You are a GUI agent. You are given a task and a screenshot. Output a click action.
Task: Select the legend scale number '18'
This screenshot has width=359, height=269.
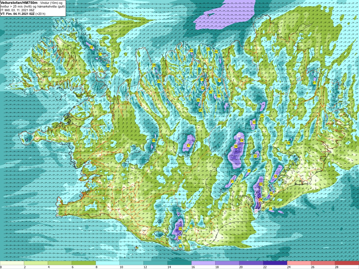pyautogui.click(x=217, y=267)
